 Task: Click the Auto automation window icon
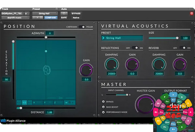pyautogui.click(x=64, y=13)
